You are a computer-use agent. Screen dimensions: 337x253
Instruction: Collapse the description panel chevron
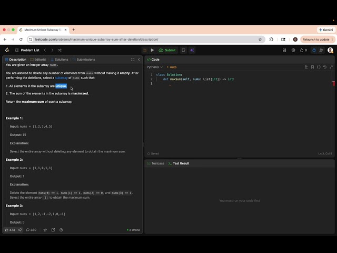pyautogui.click(x=139, y=60)
